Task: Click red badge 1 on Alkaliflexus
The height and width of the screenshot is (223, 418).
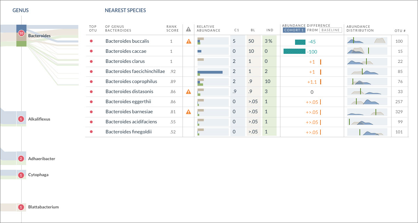Action: click(x=21, y=119)
